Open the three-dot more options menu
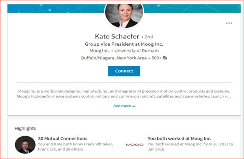Screen dimensions: 244x159 click(x=229, y=23)
